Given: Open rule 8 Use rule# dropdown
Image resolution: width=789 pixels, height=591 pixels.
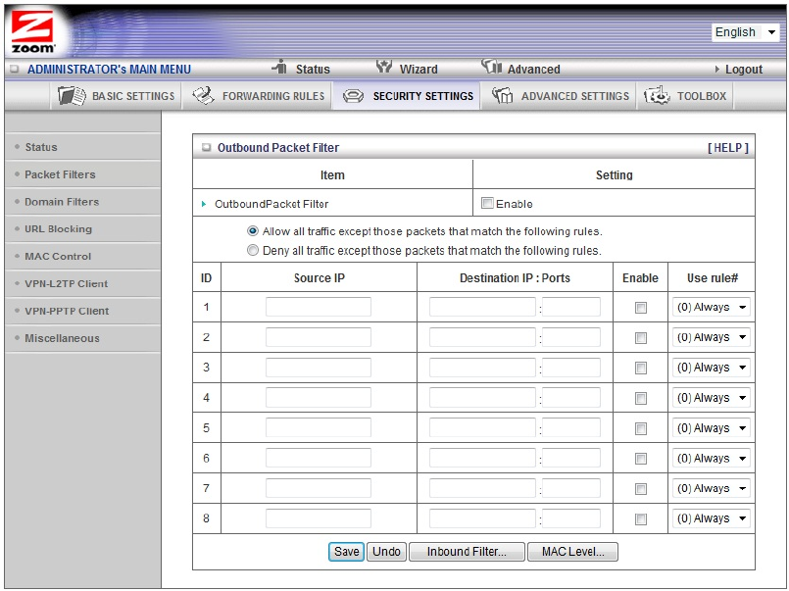Looking at the screenshot, I should click(711, 518).
